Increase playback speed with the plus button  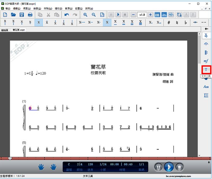(x=150, y=15)
